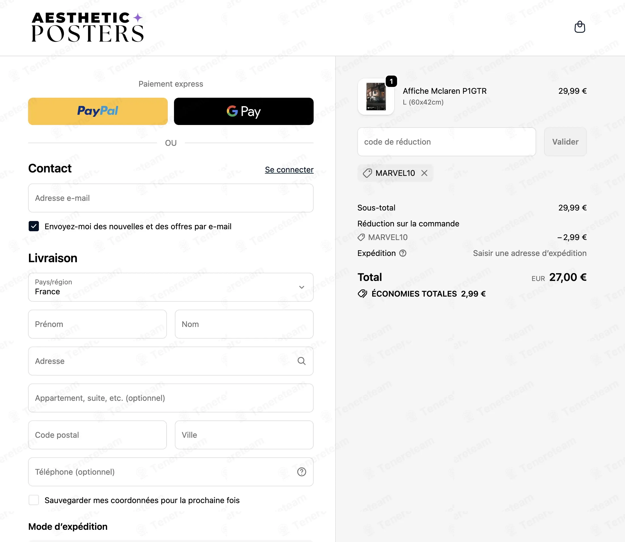Open the Mclaren P1GTR poster thumbnail
The width and height of the screenshot is (625, 542).
376,97
